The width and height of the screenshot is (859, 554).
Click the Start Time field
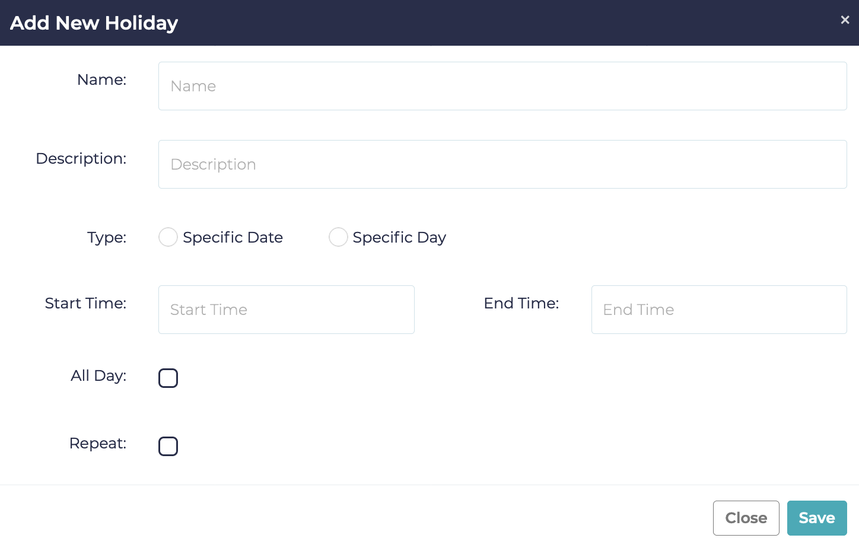click(286, 310)
